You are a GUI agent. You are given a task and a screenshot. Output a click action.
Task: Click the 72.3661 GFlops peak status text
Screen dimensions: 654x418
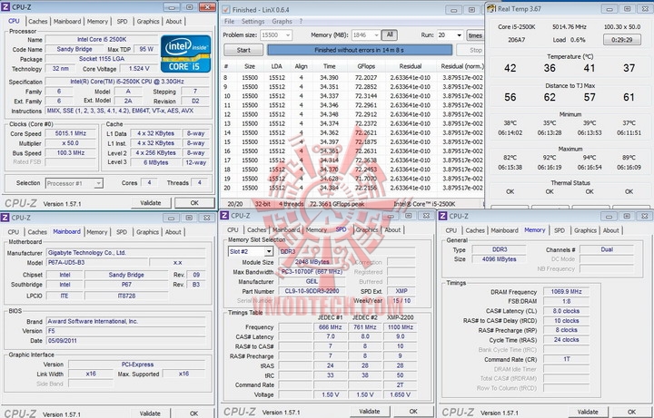[337, 204]
